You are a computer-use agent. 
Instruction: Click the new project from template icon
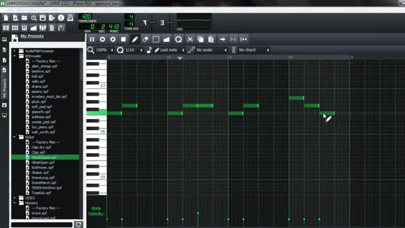coord(15,18)
